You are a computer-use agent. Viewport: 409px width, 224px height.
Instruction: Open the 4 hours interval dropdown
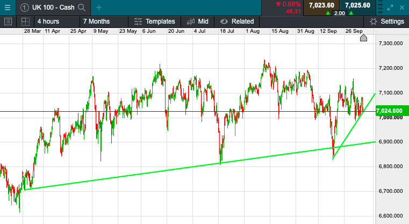pos(48,21)
